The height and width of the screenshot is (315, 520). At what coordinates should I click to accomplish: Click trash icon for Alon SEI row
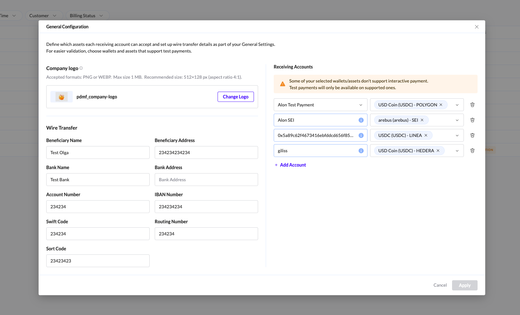tap(472, 120)
